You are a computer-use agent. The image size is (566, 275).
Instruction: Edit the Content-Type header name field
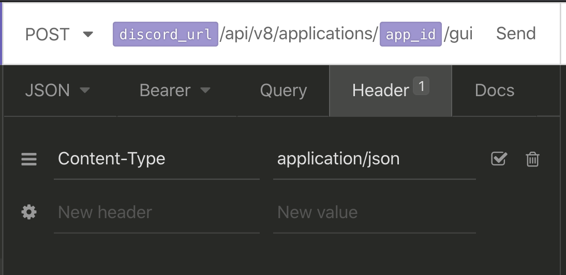(157, 159)
